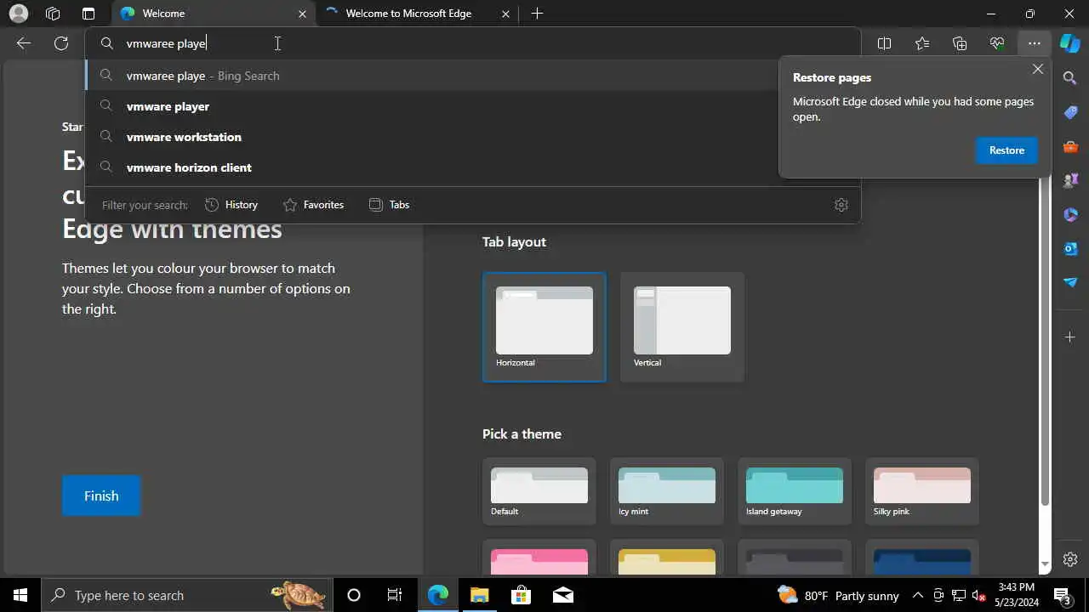This screenshot has height=612, width=1089.
Task: Open the Favorites star toolbar icon
Action: (x=922, y=43)
